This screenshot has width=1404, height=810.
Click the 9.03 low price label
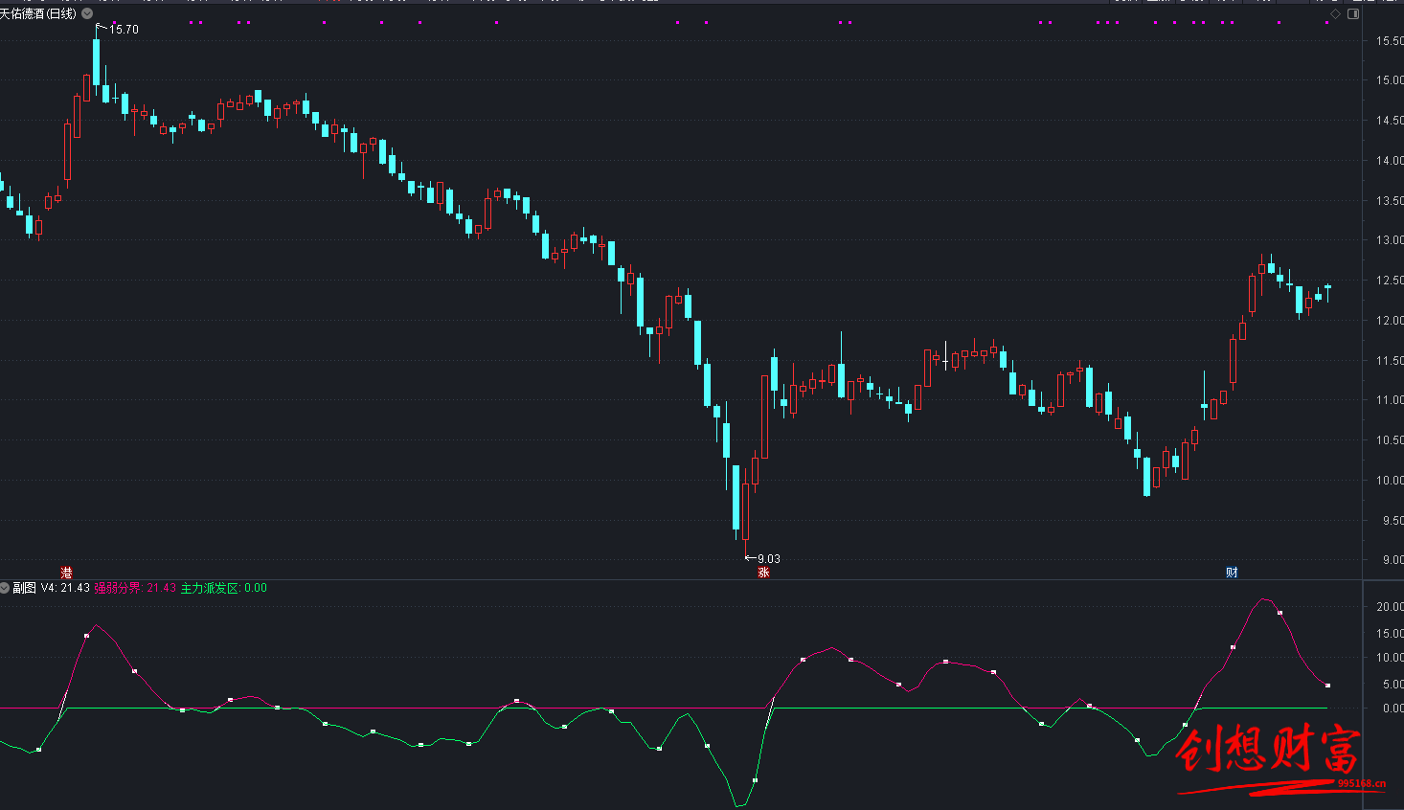[x=768, y=559]
